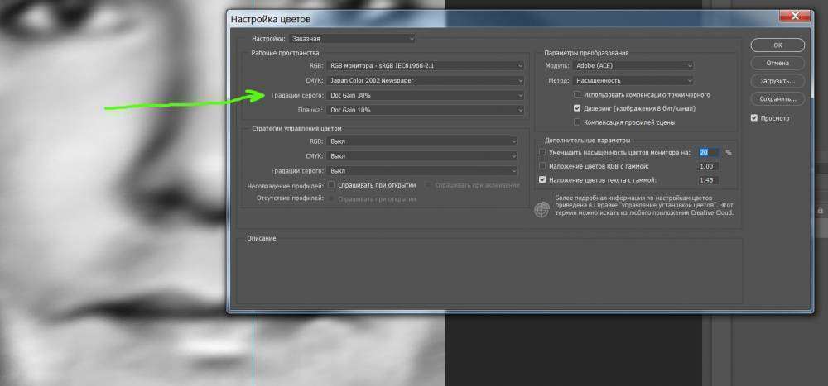
Task: Toggle the Просмотр preview checkbox
Action: pyautogui.click(x=754, y=118)
